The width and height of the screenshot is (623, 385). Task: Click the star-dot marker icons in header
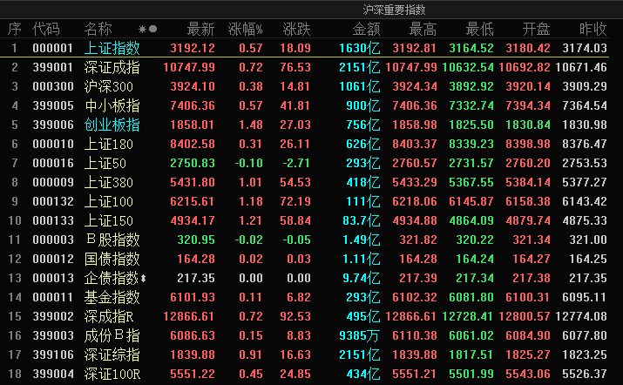[x=148, y=29]
